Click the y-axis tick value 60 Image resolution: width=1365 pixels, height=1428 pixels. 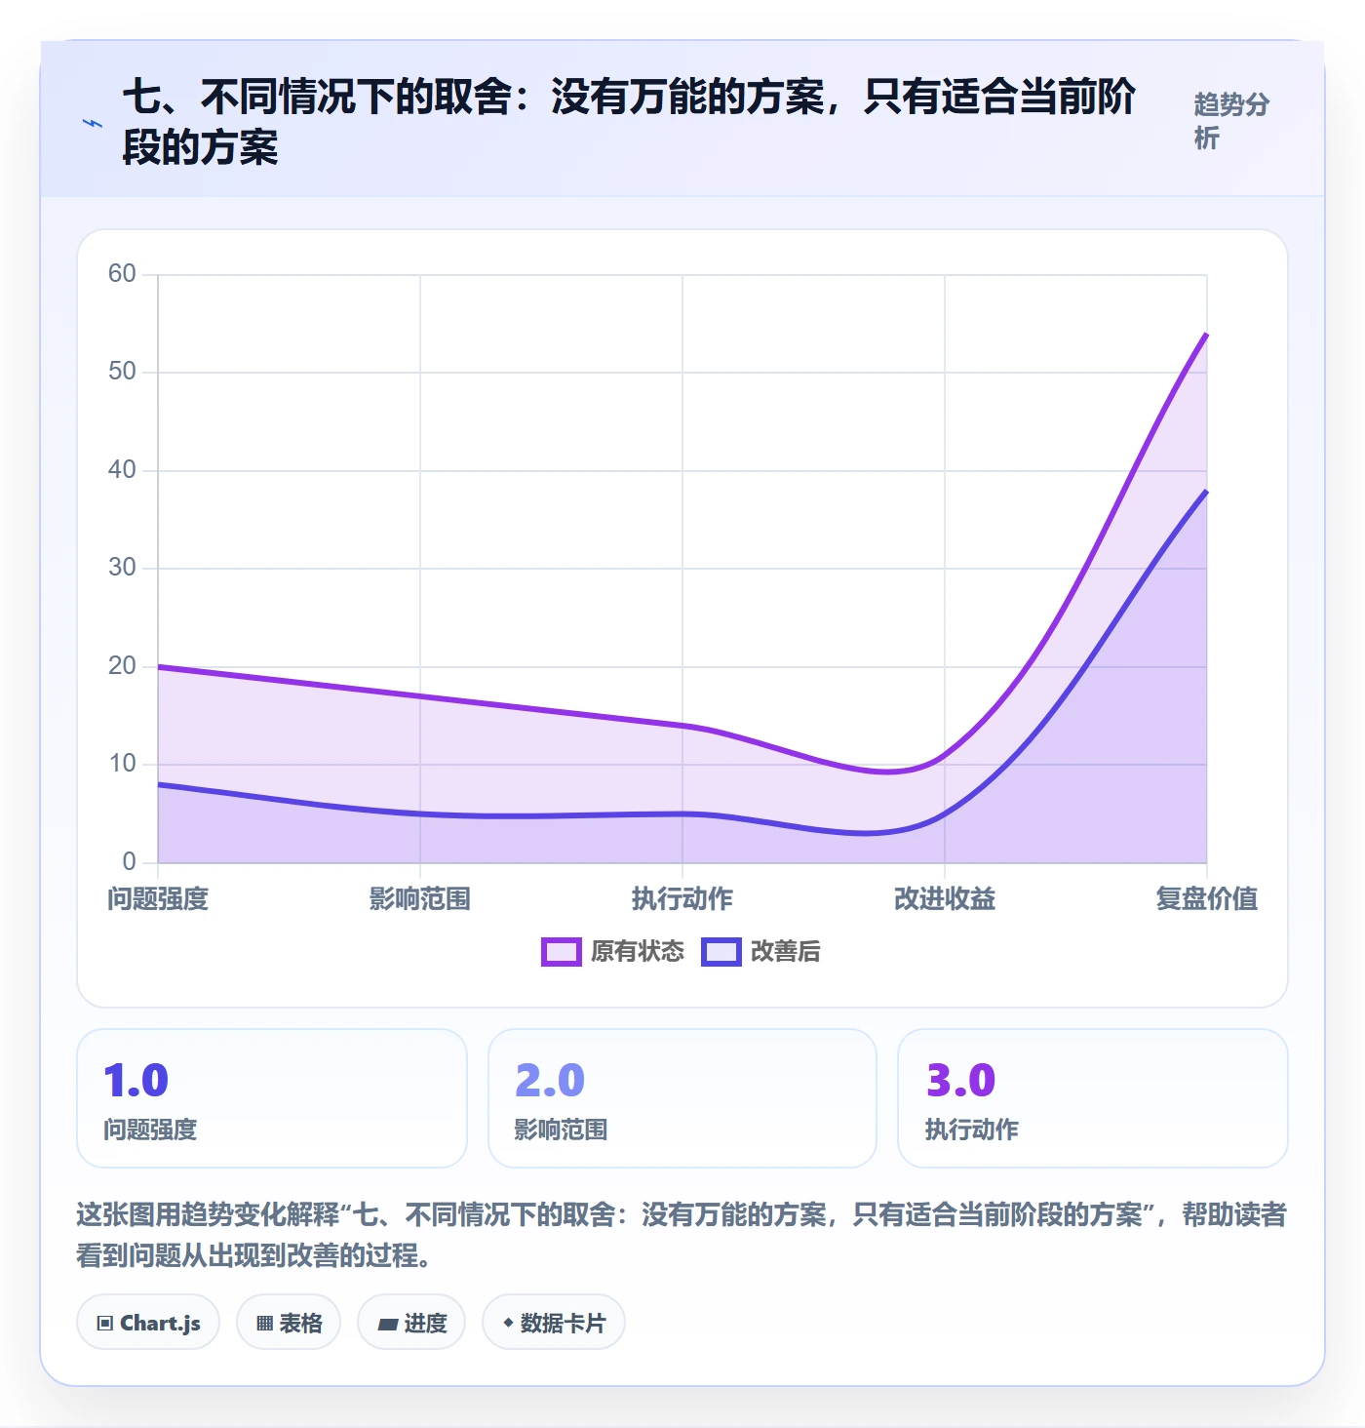pos(122,273)
